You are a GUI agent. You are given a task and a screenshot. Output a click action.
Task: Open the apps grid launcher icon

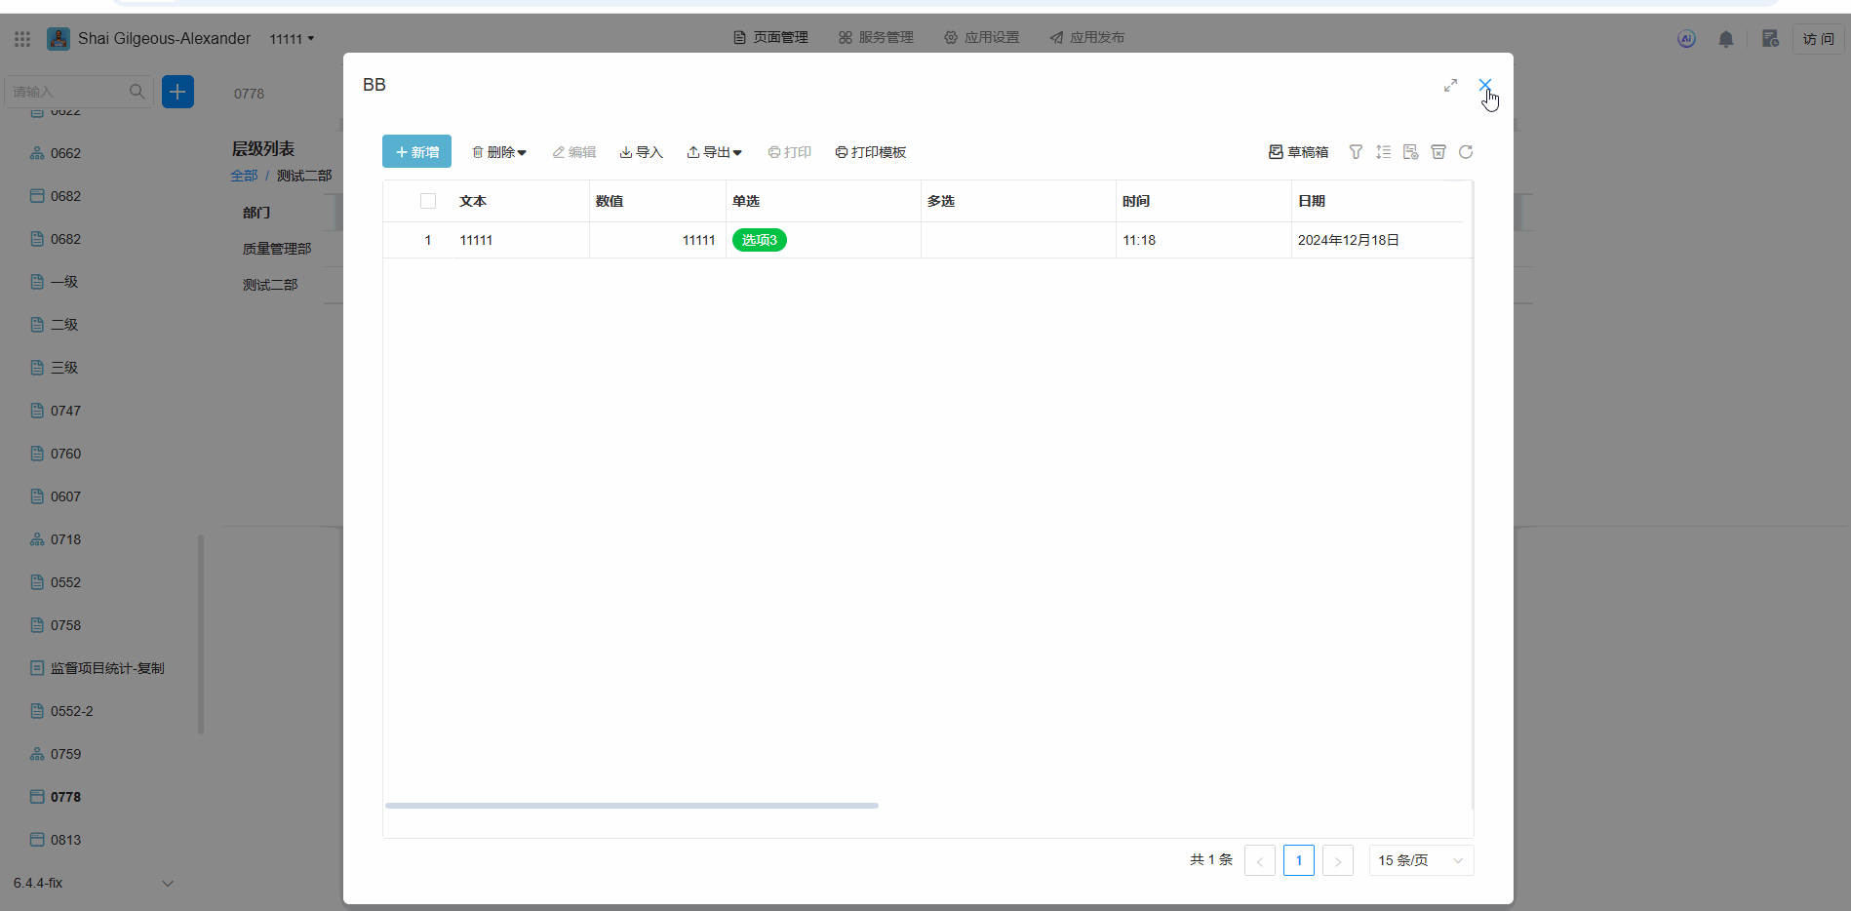point(22,39)
